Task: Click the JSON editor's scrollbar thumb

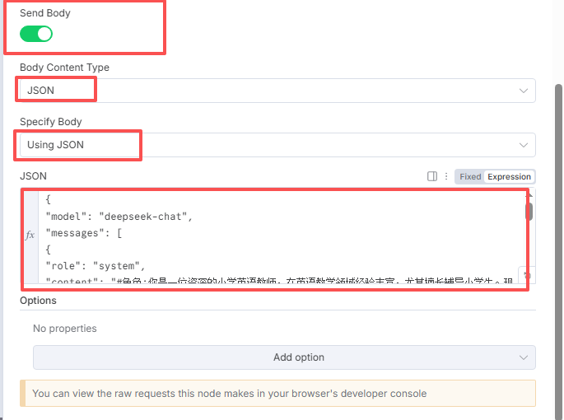Action: [x=529, y=212]
